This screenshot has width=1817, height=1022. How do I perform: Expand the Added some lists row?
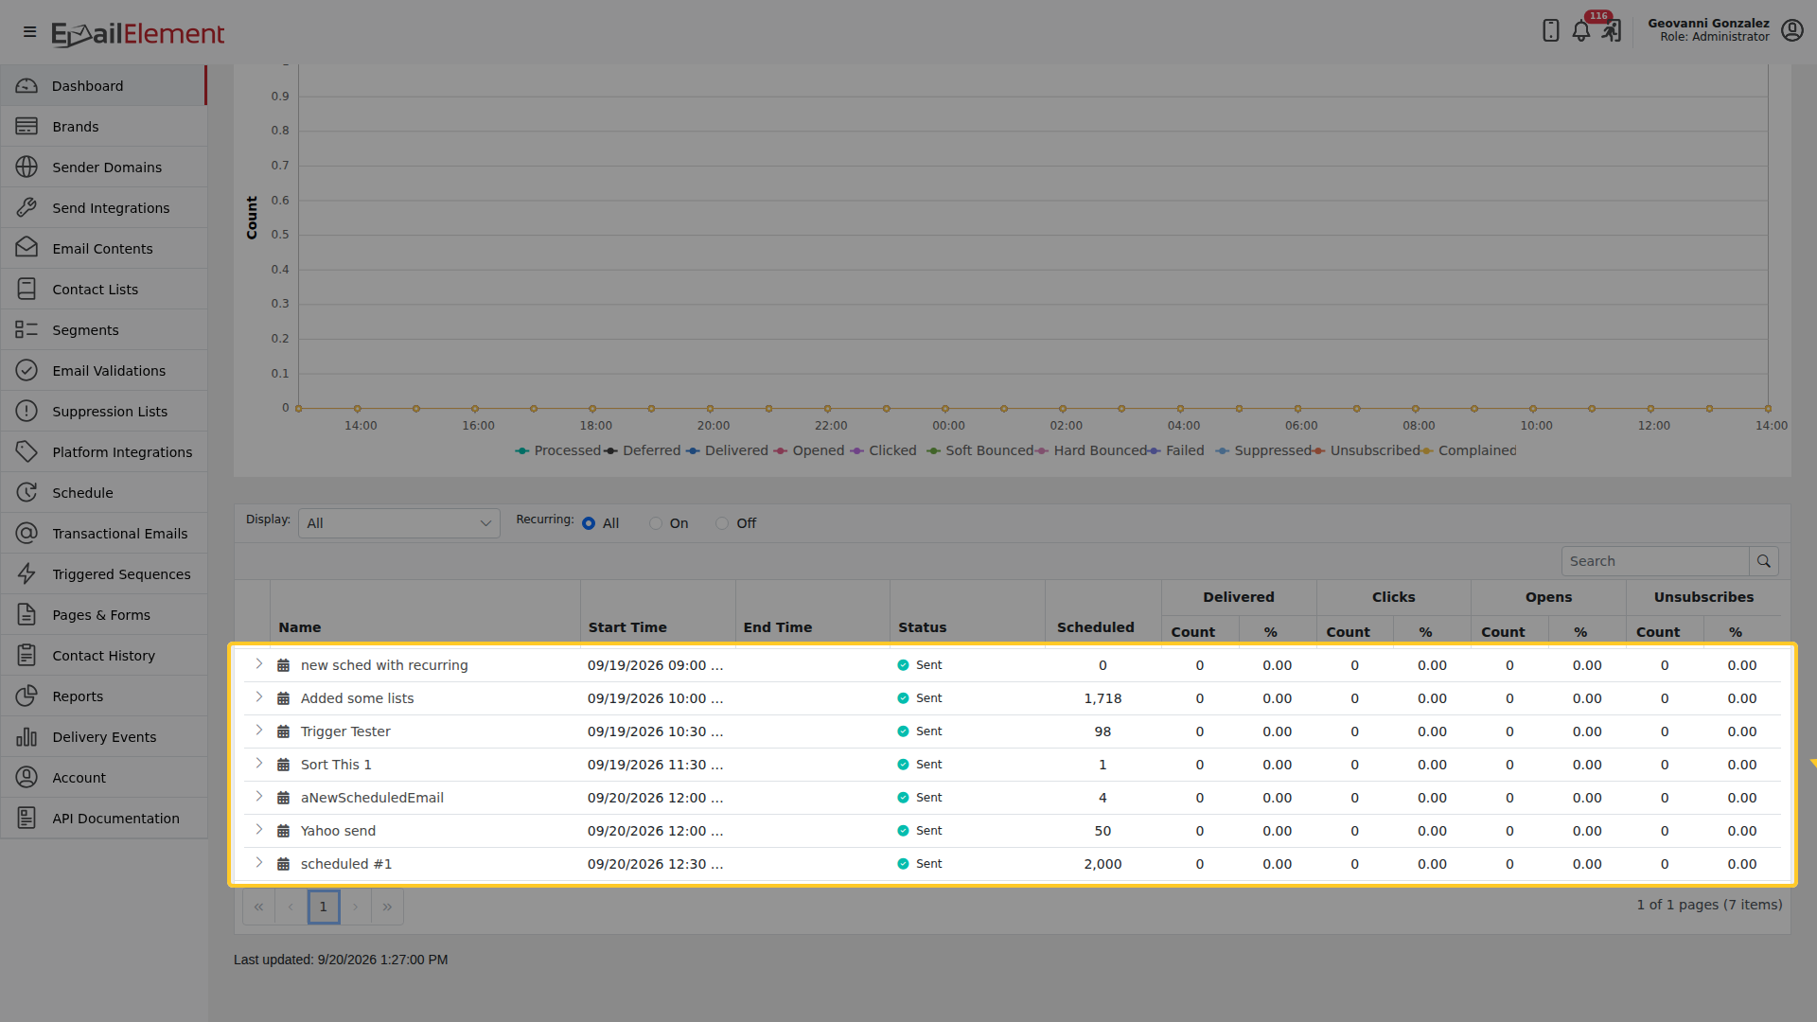click(x=258, y=697)
